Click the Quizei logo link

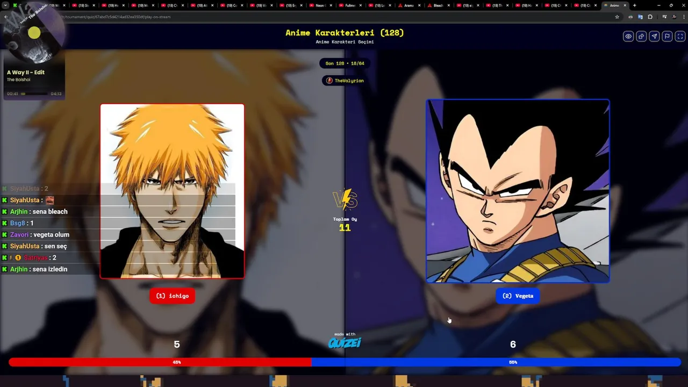pos(345,342)
